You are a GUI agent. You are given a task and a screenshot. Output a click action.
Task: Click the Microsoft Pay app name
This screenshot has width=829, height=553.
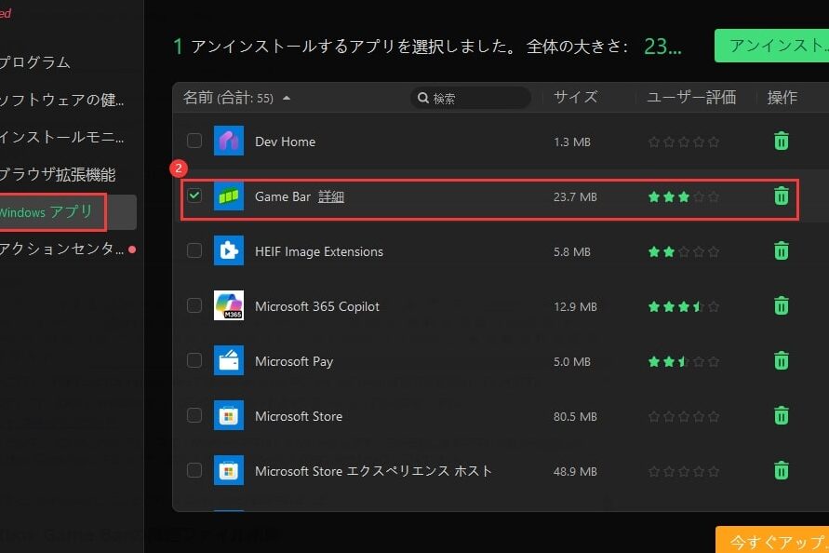click(x=294, y=361)
